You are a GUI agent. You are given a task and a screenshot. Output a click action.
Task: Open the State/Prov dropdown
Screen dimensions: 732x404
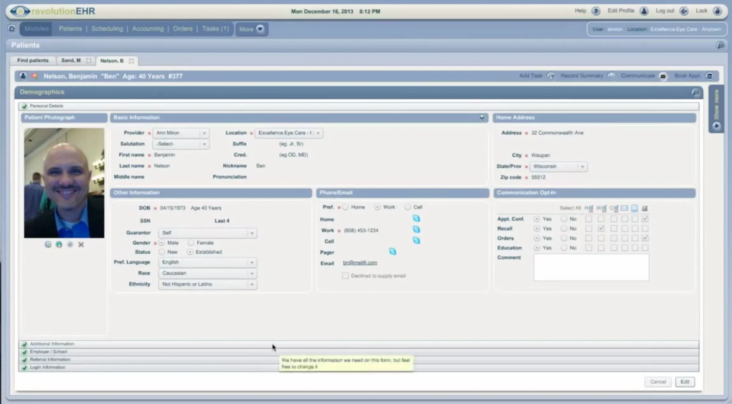point(583,166)
